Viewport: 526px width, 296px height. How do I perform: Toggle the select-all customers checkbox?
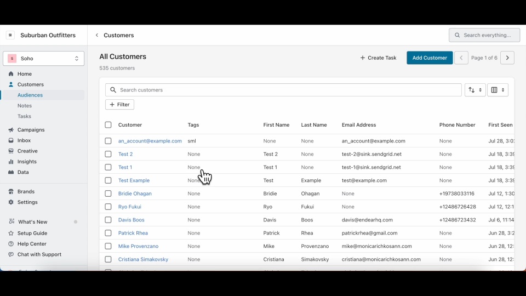pos(108,125)
